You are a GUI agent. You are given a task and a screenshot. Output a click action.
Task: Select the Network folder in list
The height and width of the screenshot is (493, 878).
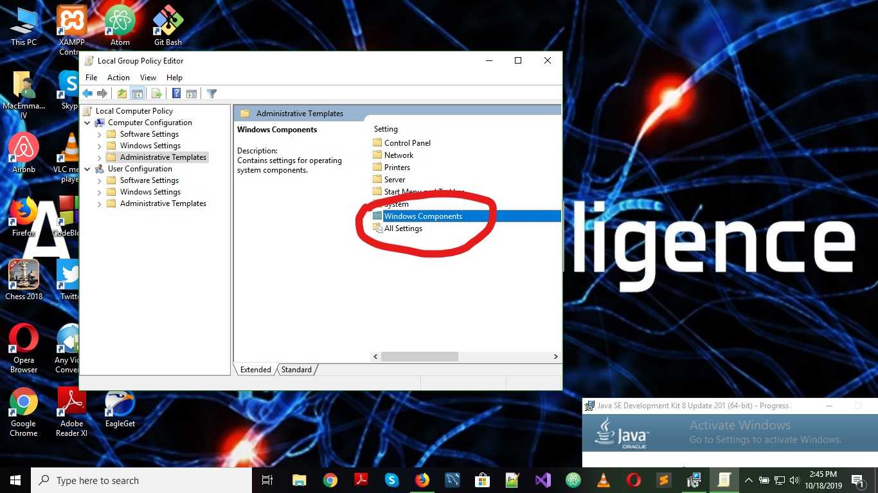click(393, 155)
